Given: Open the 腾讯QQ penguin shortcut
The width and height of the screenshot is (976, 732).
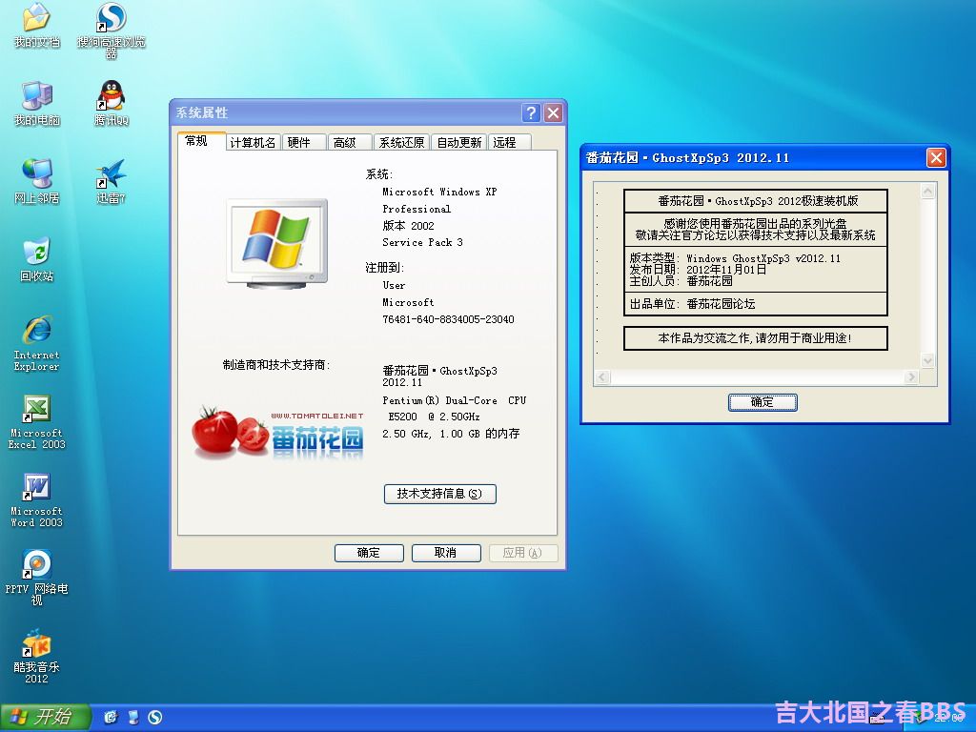Looking at the screenshot, I should 112,103.
